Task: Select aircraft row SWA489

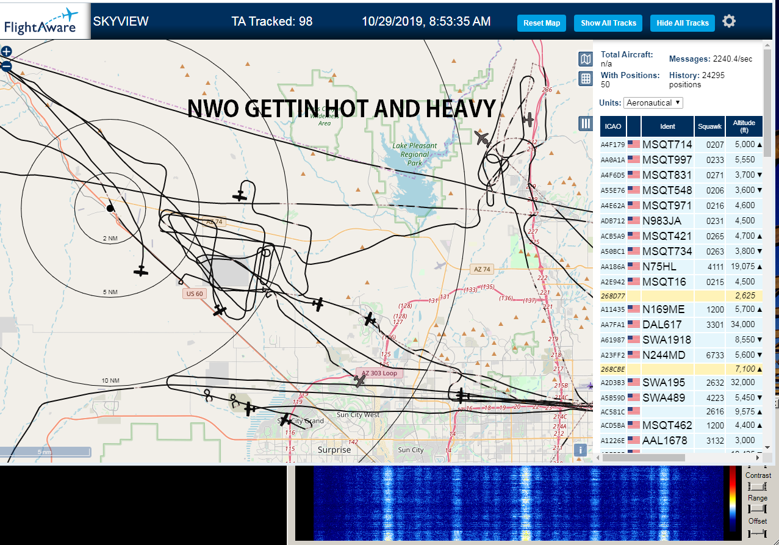Action: (x=681, y=398)
